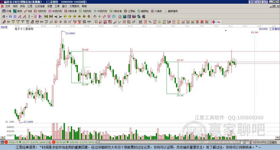Open the 文件 menu
The width and height of the screenshot is (280, 150).
pos(8,6)
